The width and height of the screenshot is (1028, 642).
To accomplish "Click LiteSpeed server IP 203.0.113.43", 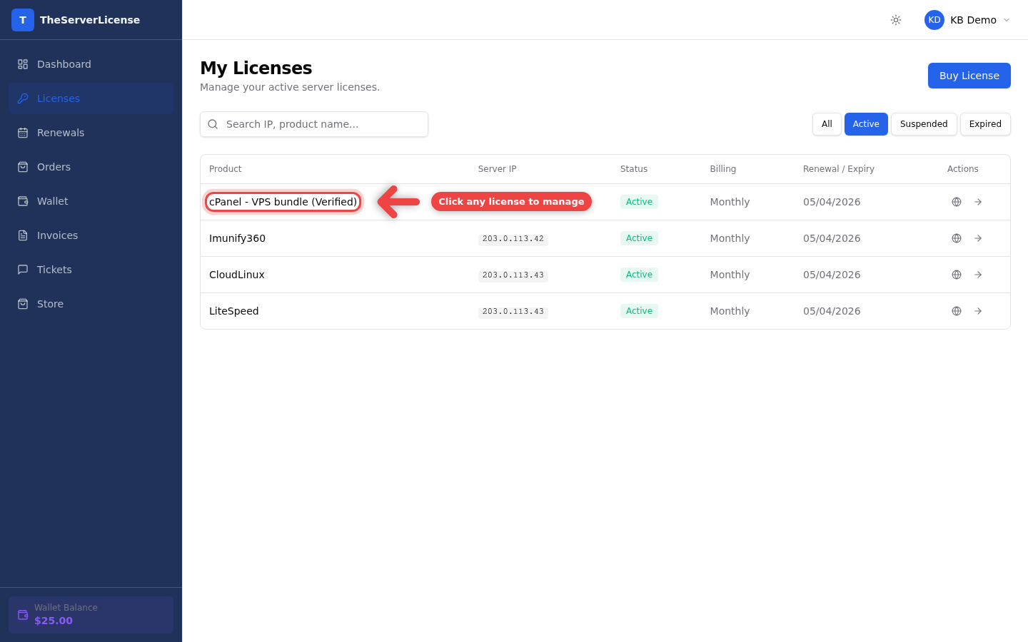I will pos(513,312).
